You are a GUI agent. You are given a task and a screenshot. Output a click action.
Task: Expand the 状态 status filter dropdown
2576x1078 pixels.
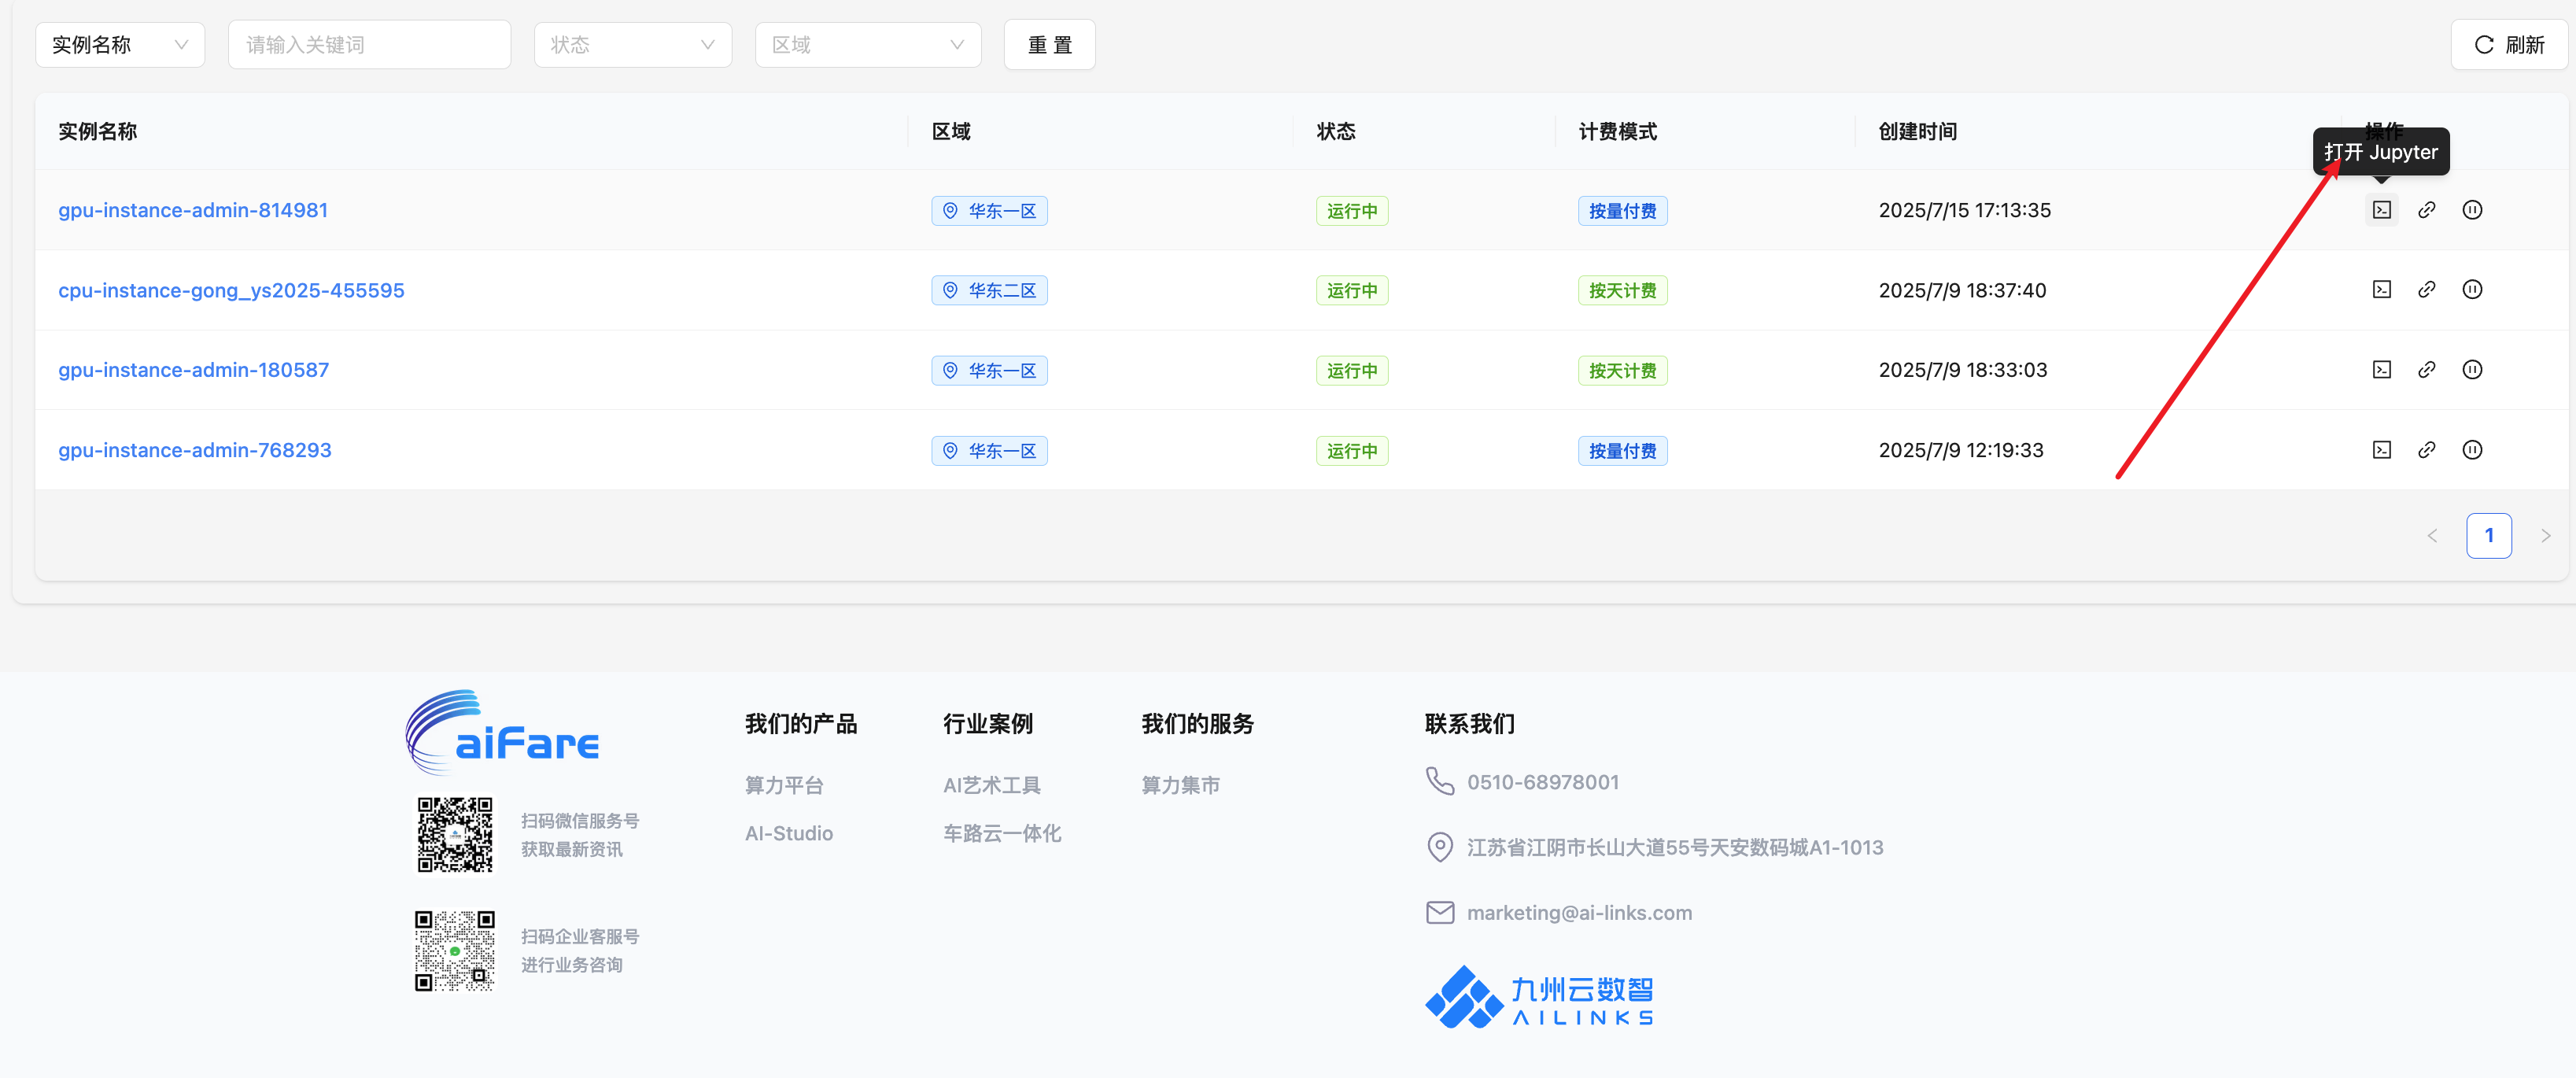pos(632,44)
